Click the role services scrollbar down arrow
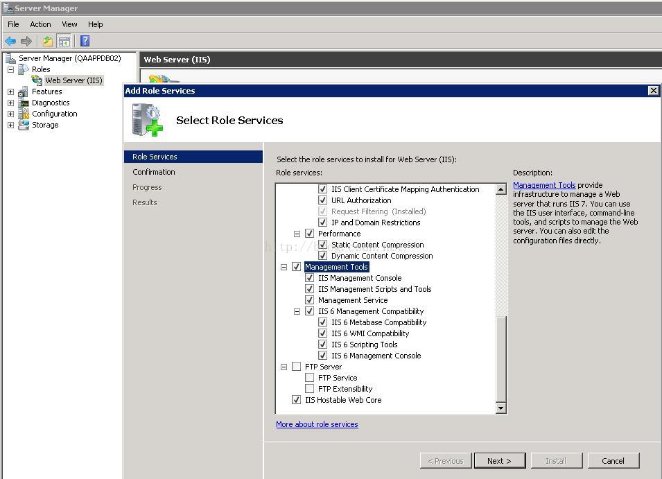 pos(500,408)
